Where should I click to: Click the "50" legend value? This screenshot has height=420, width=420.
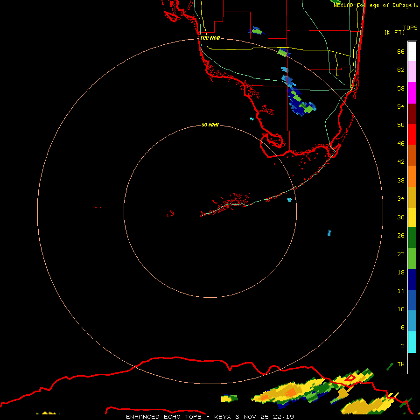[x=401, y=125]
